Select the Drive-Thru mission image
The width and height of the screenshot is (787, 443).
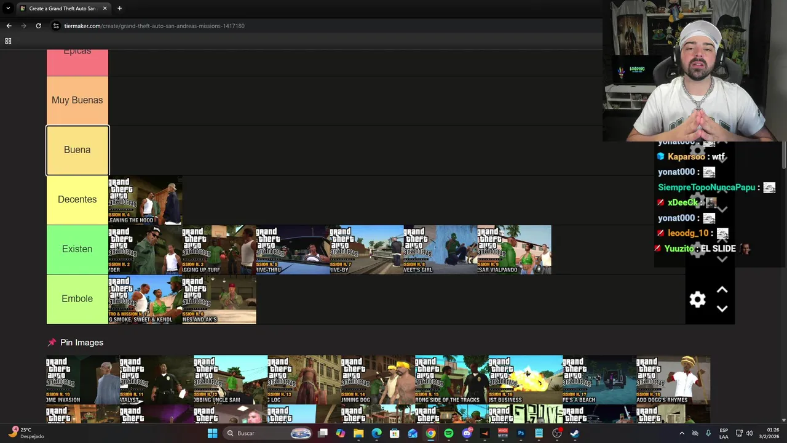click(x=293, y=250)
